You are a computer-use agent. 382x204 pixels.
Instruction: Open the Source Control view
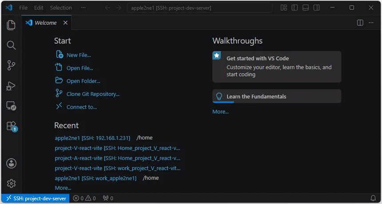tap(11, 65)
